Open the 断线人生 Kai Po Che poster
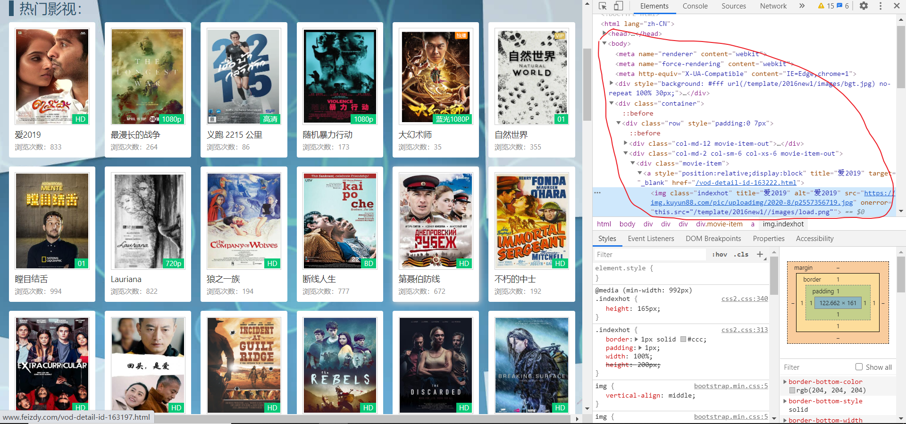 tap(340, 221)
